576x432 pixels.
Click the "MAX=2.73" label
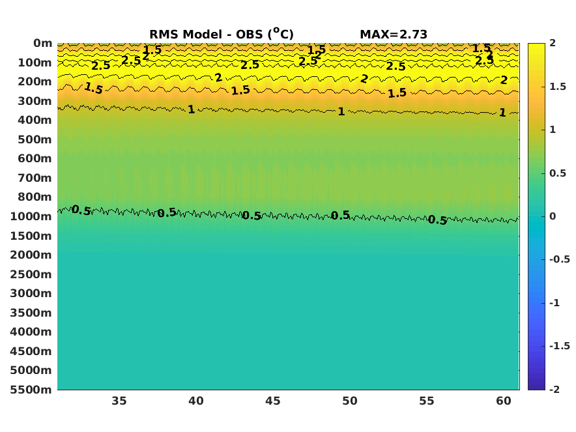tap(394, 35)
